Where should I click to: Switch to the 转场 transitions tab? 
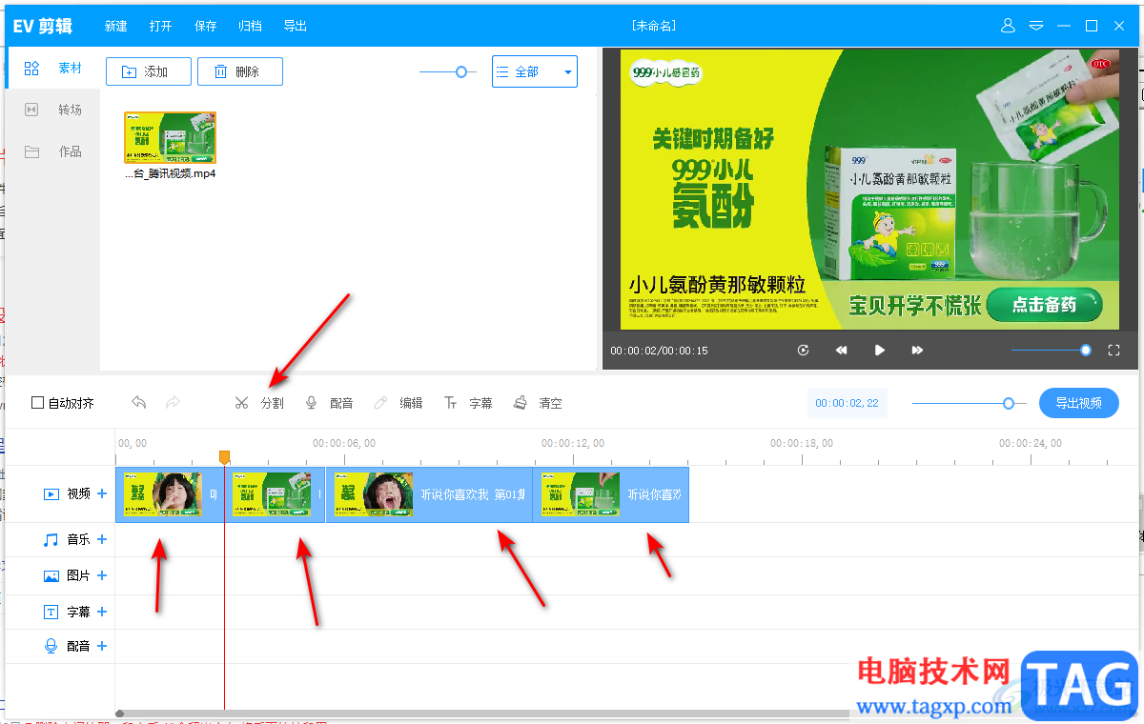point(54,110)
